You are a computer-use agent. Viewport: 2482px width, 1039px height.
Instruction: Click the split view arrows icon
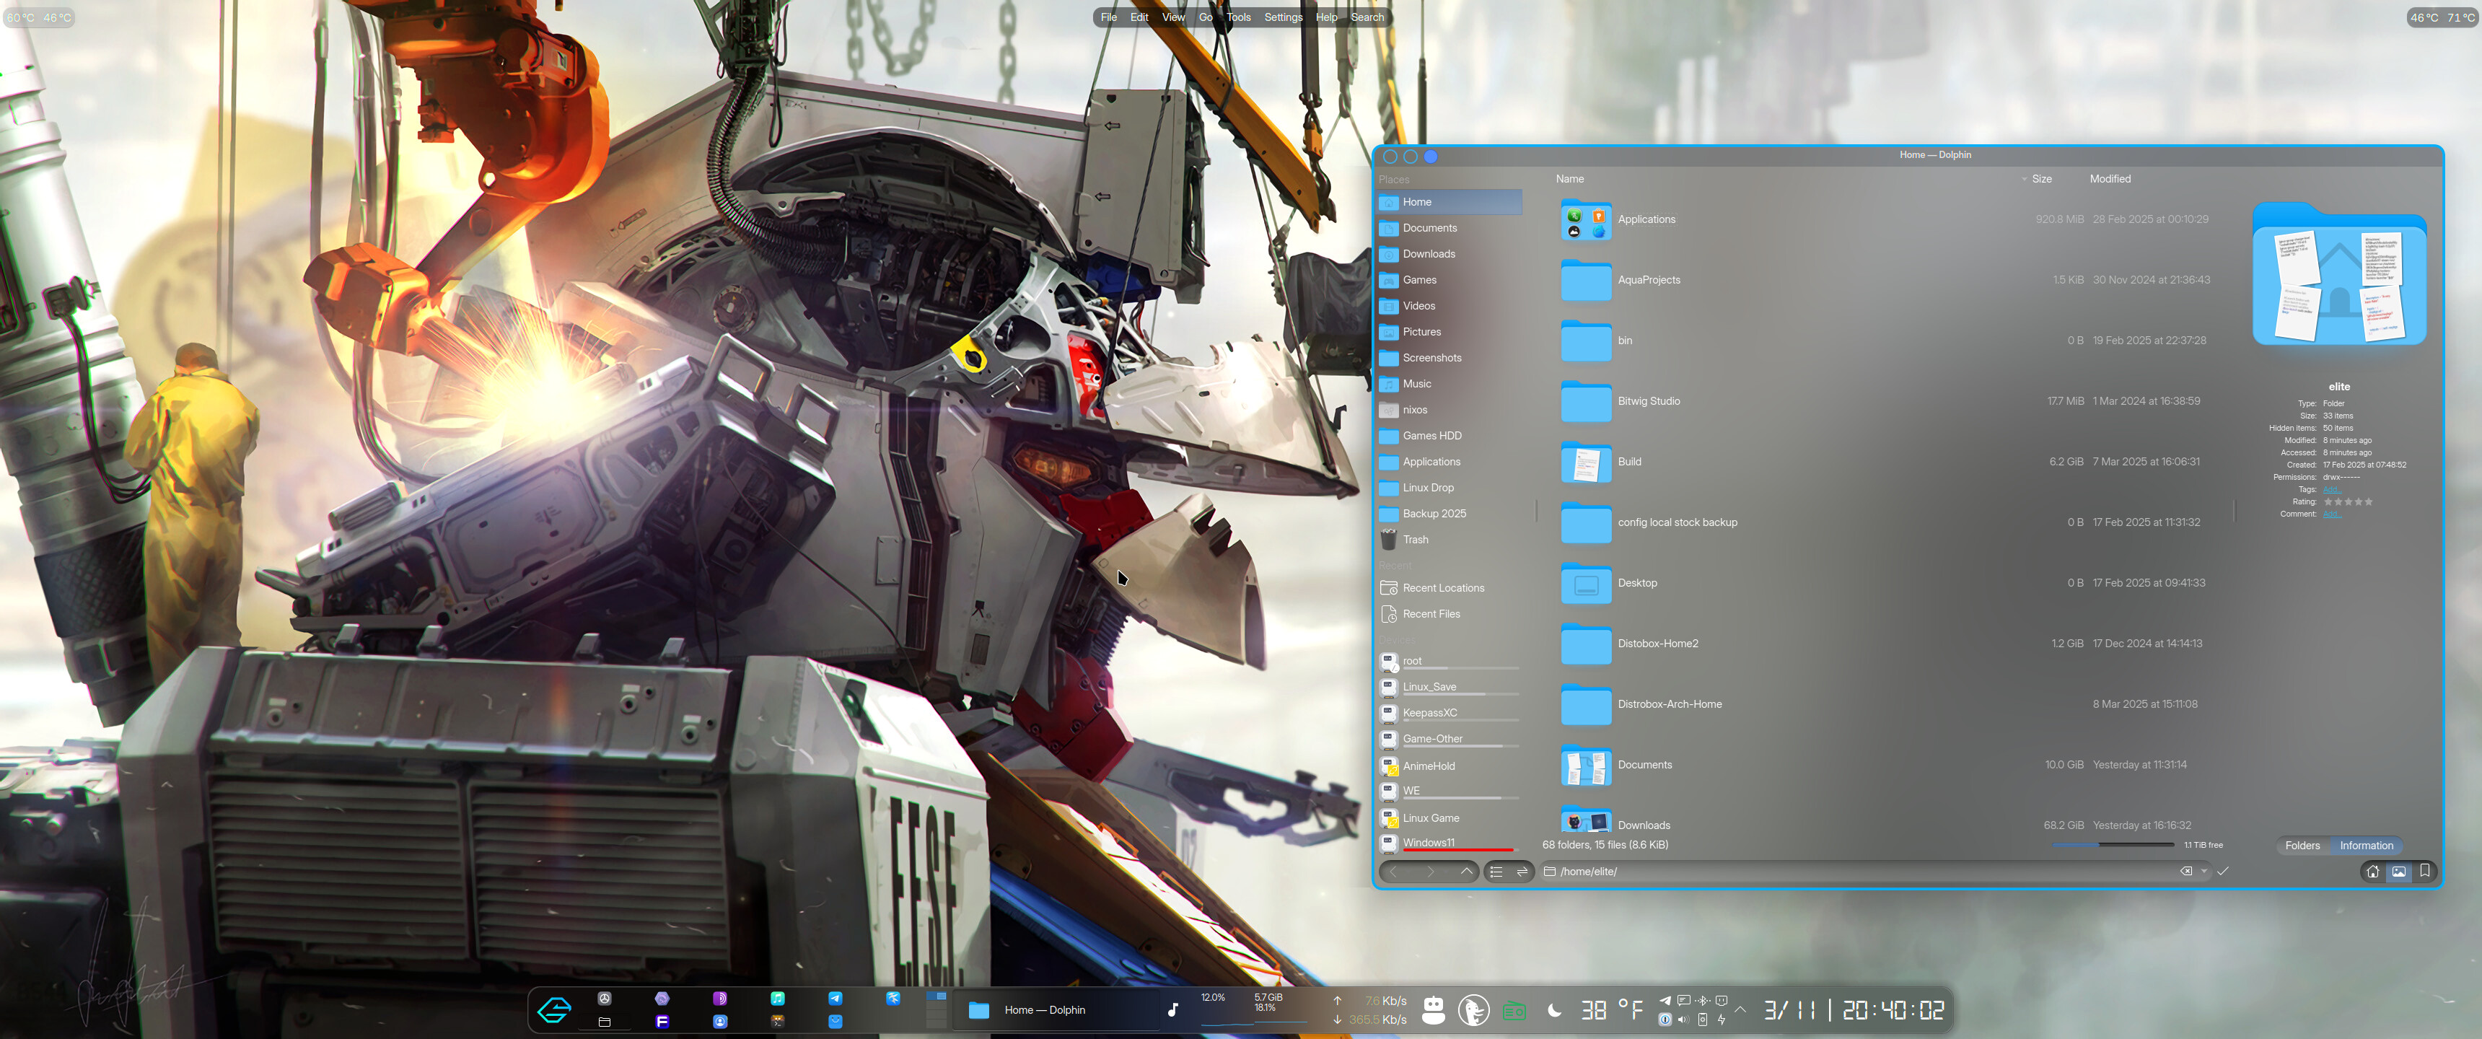click(1522, 872)
